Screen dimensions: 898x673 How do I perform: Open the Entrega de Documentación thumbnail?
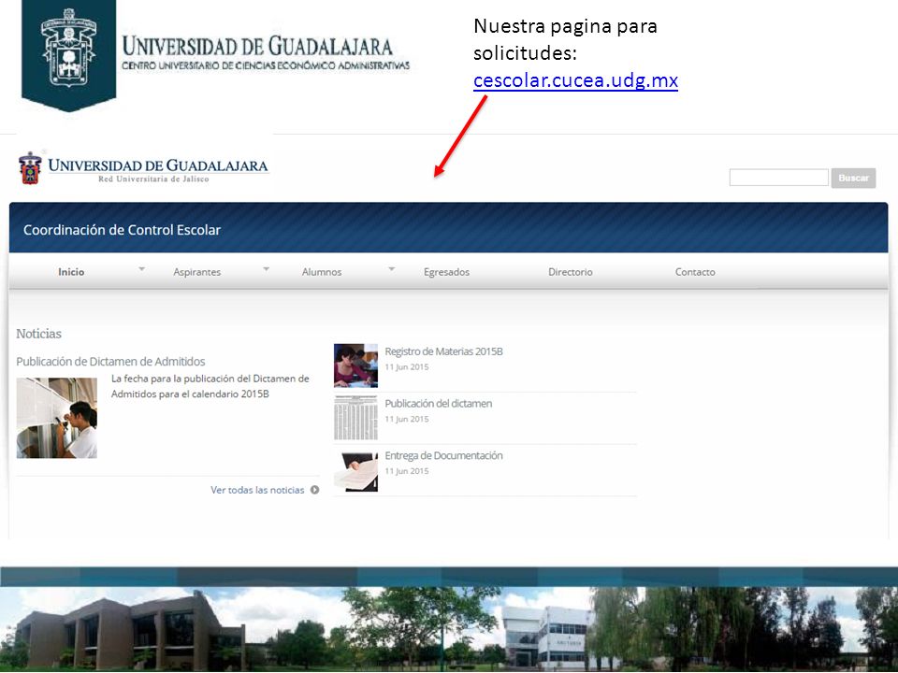[x=355, y=471]
